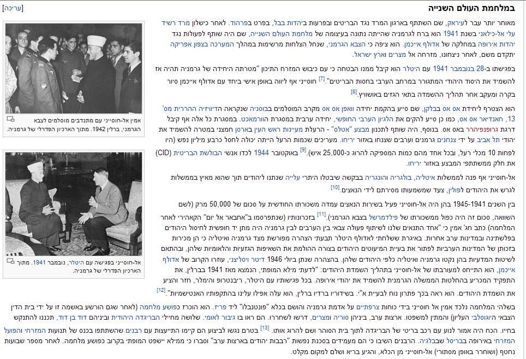The width and height of the screenshot is (526, 359).
Task: Open the צנחנים link
Action: coord(447,140)
